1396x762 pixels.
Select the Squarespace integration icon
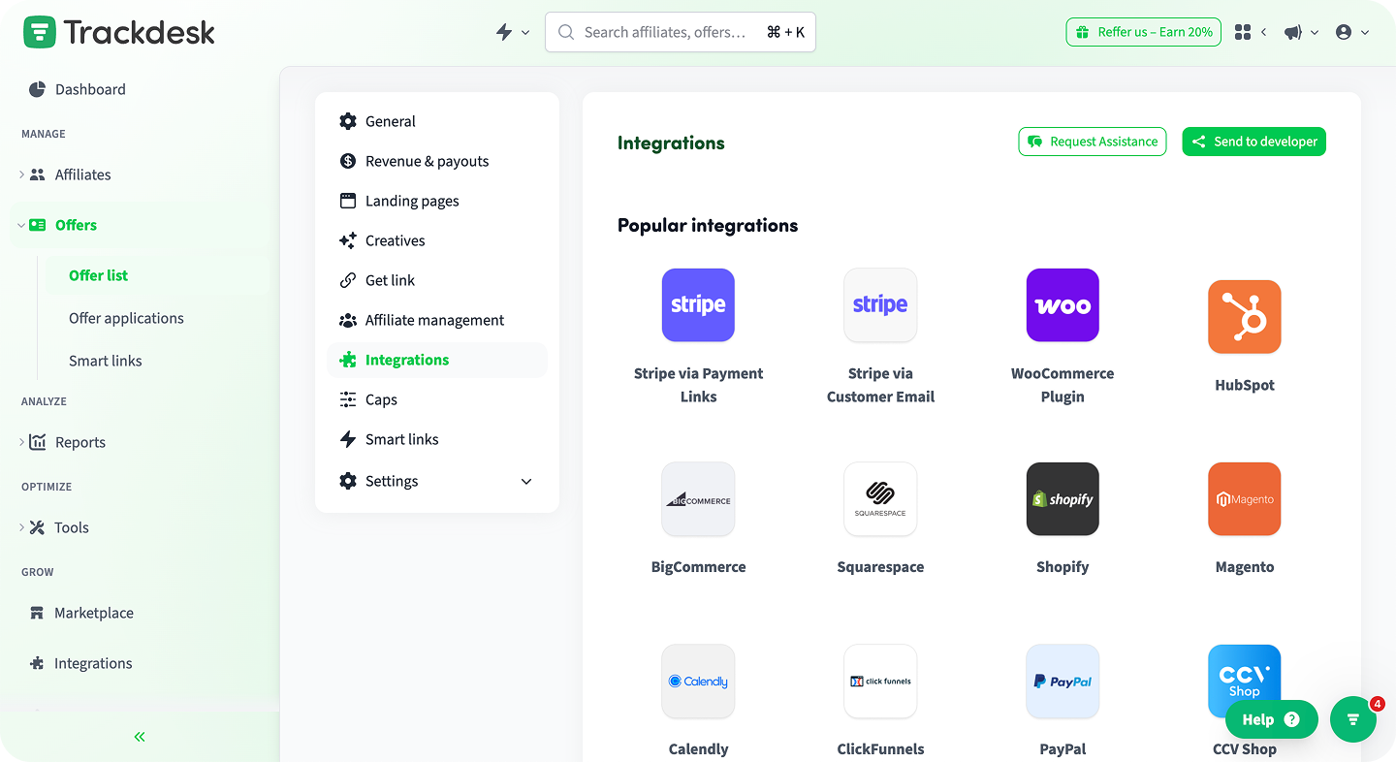point(880,498)
